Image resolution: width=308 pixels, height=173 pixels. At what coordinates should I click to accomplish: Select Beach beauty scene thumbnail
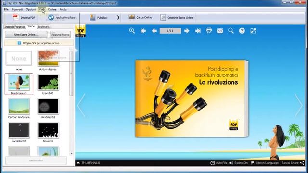point(19,84)
